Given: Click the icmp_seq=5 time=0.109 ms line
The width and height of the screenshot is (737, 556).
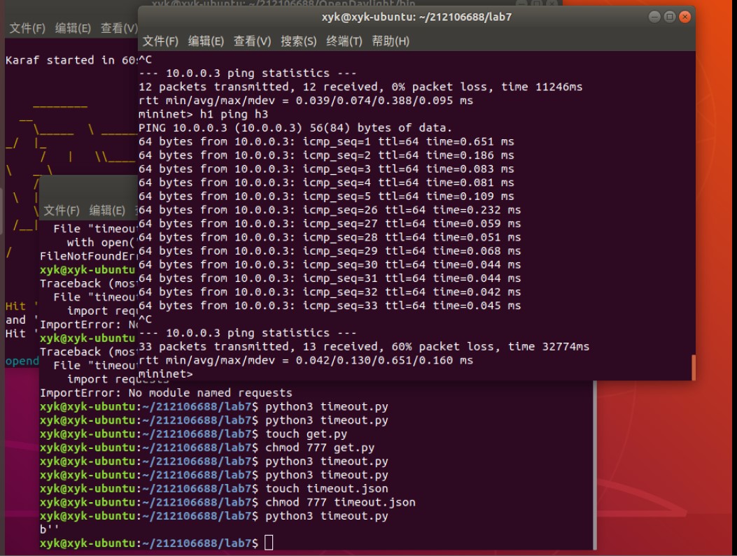Looking at the screenshot, I should [x=326, y=196].
